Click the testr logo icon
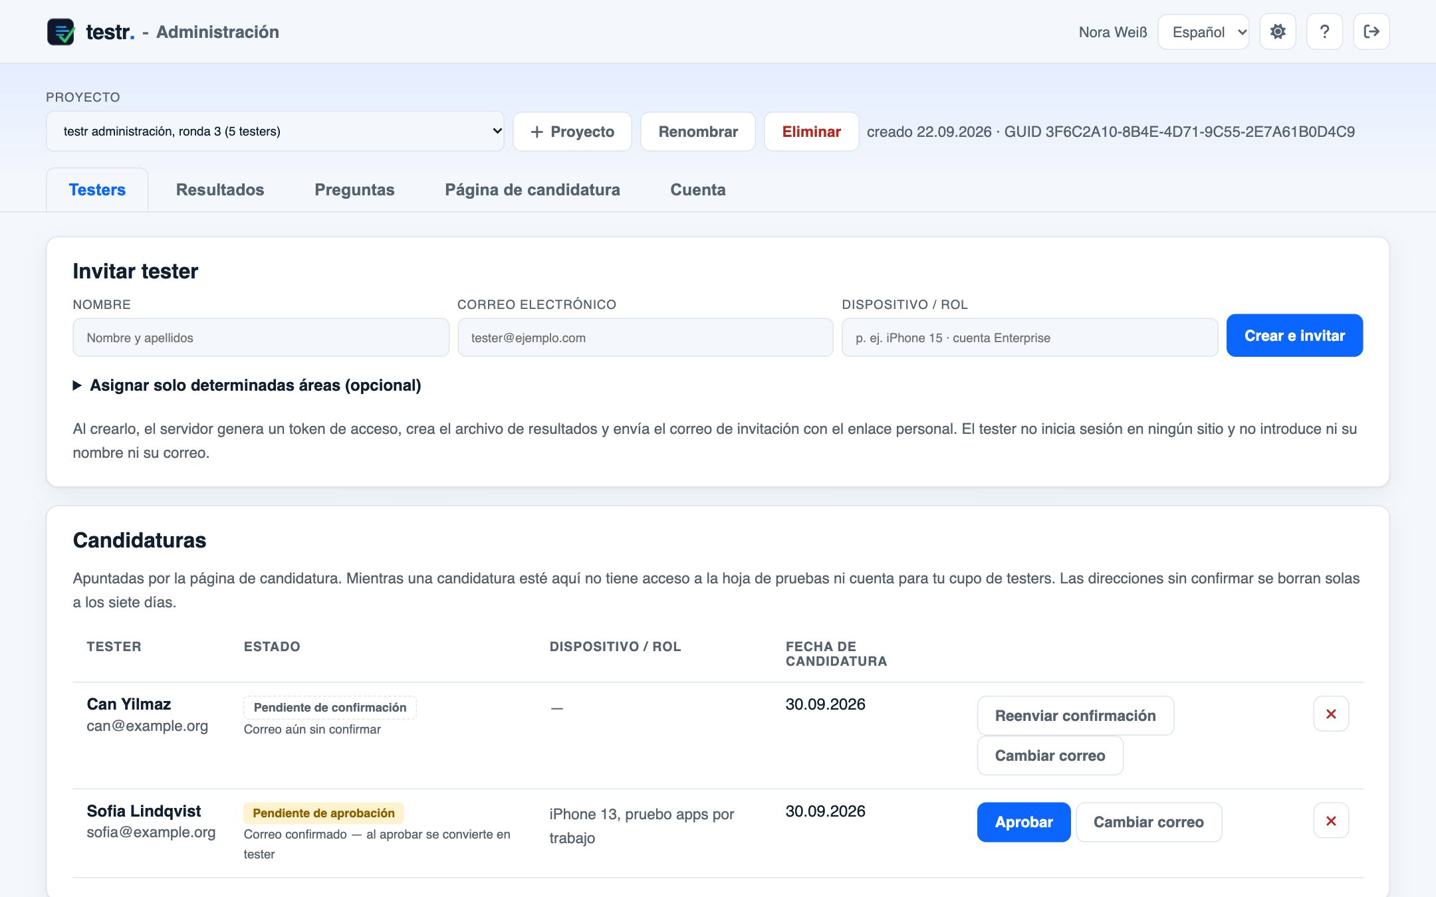 (x=60, y=32)
